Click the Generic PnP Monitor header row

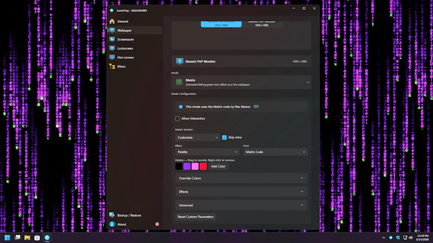pyautogui.click(x=241, y=61)
